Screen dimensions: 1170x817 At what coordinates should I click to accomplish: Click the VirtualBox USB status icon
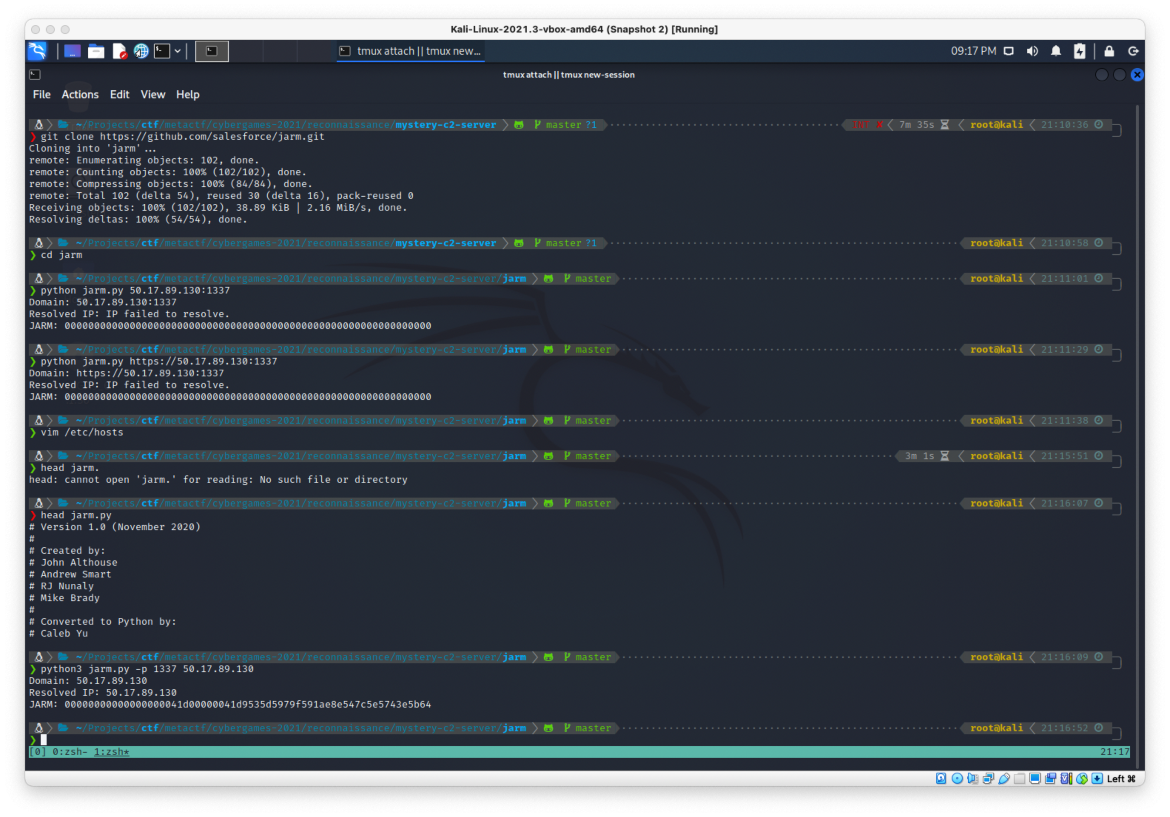(1004, 778)
